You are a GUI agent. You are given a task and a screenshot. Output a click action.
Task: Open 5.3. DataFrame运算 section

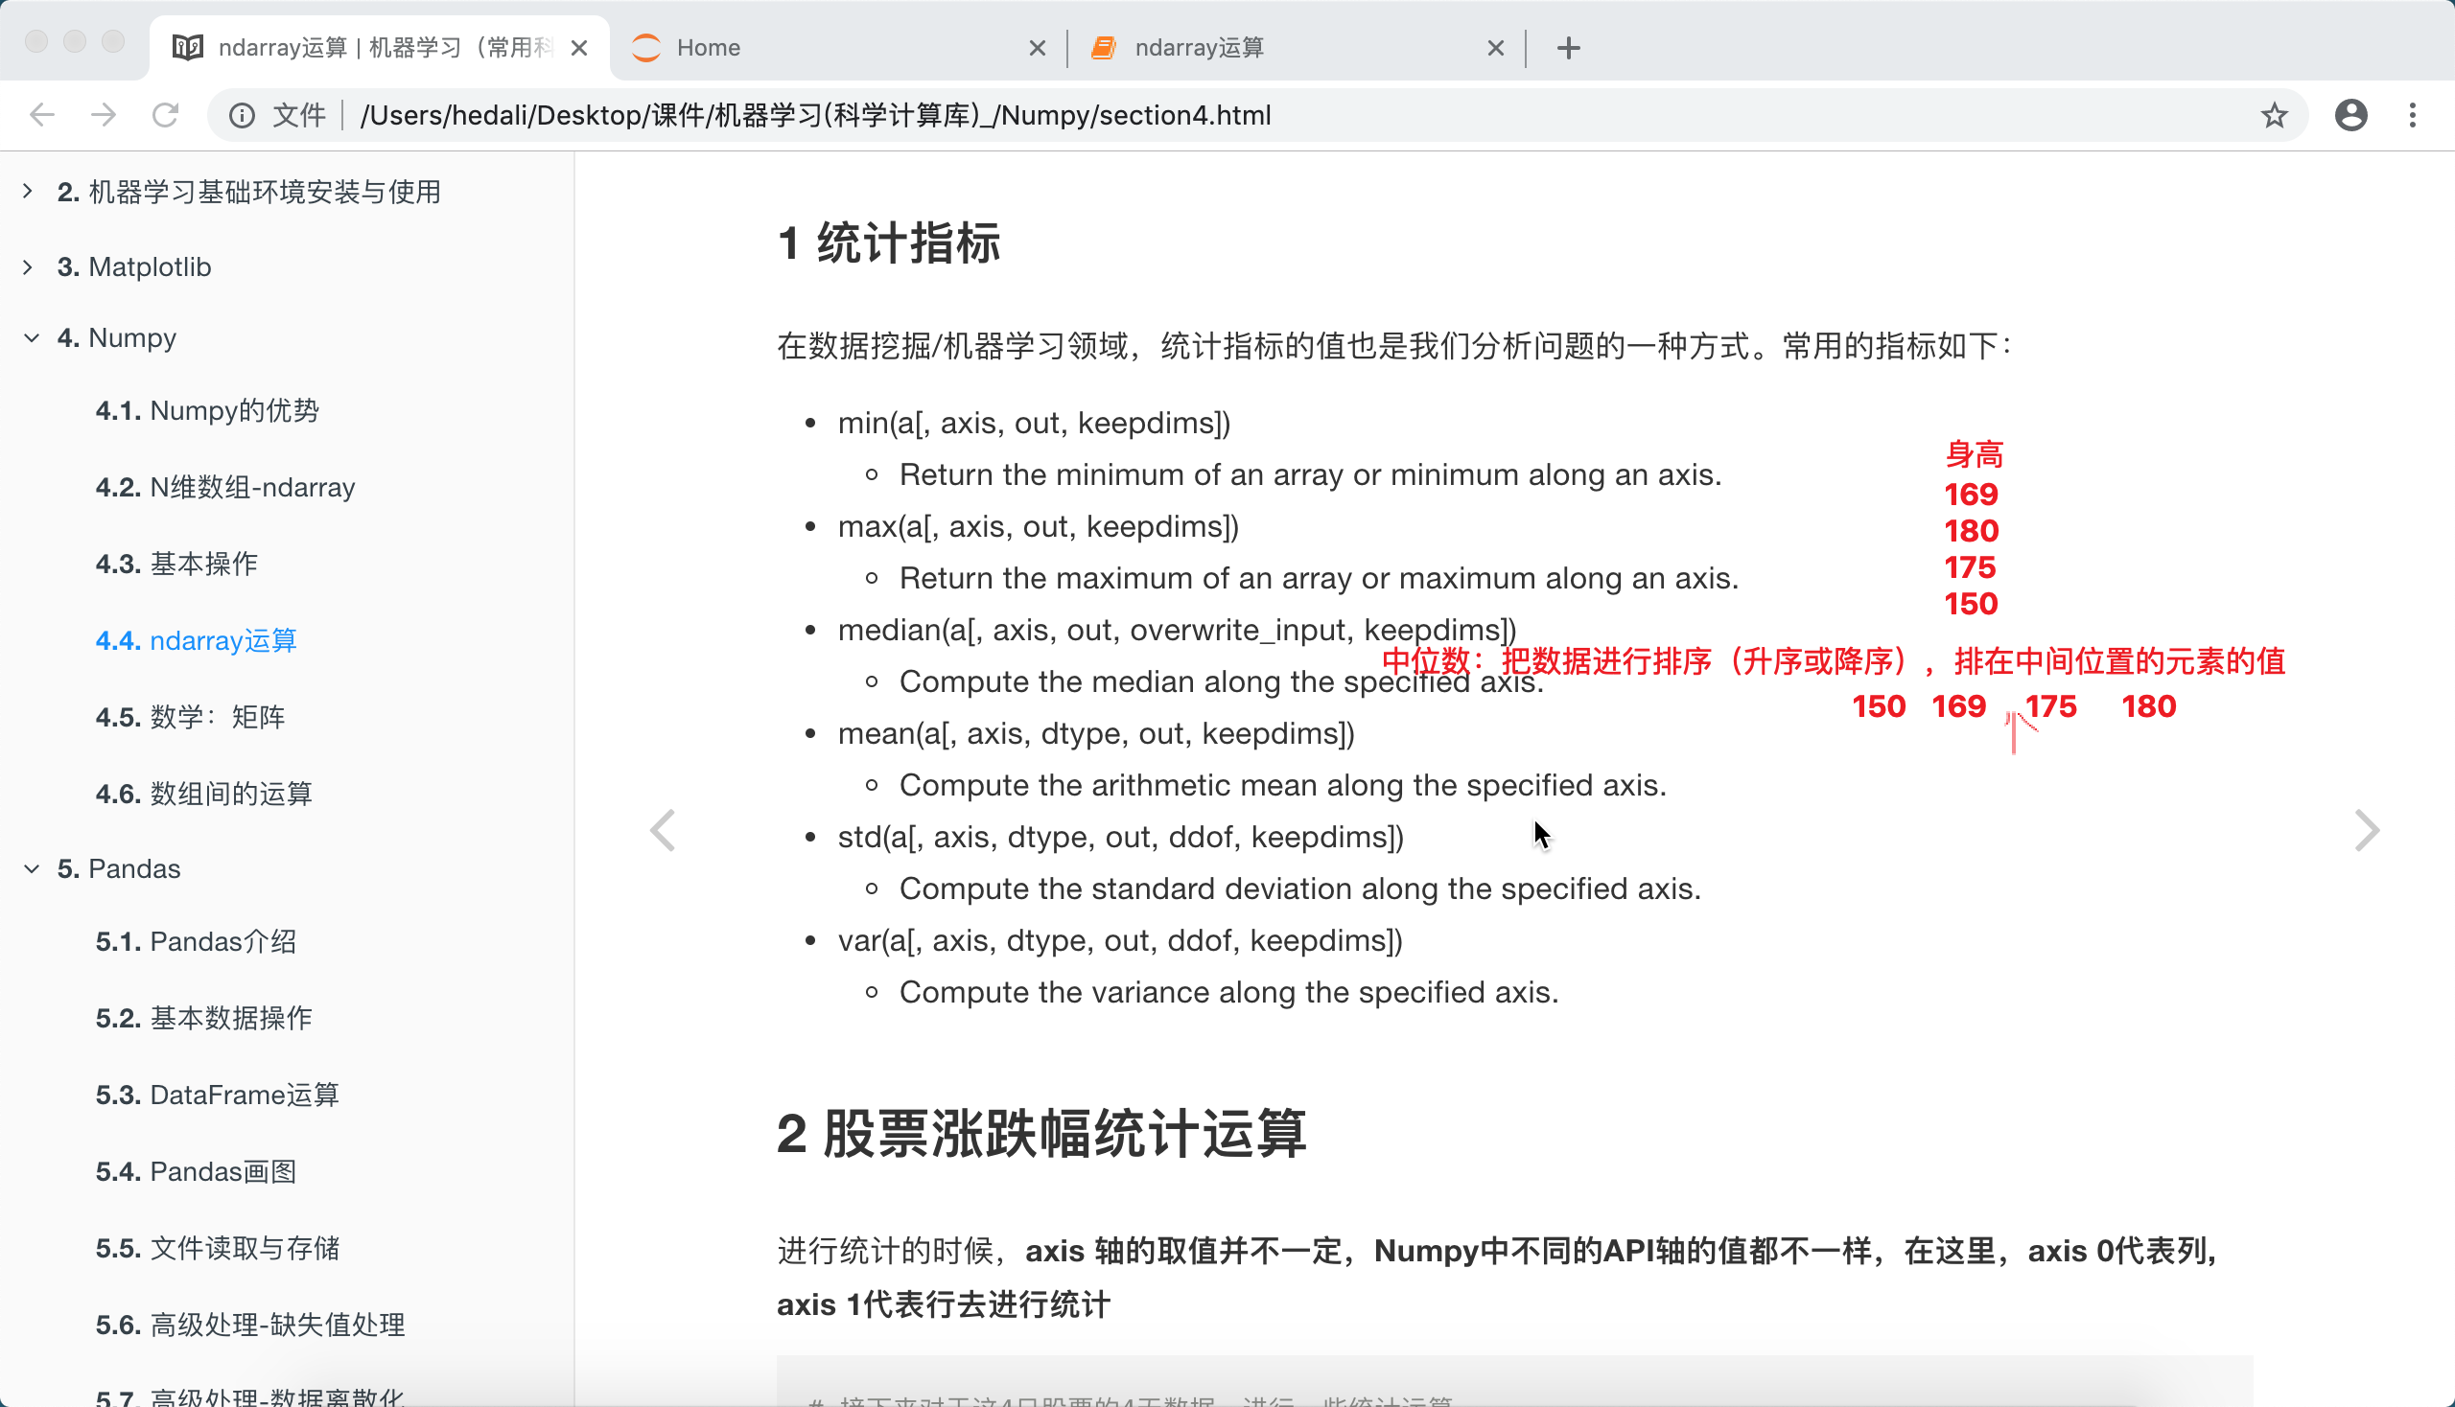tap(217, 1095)
